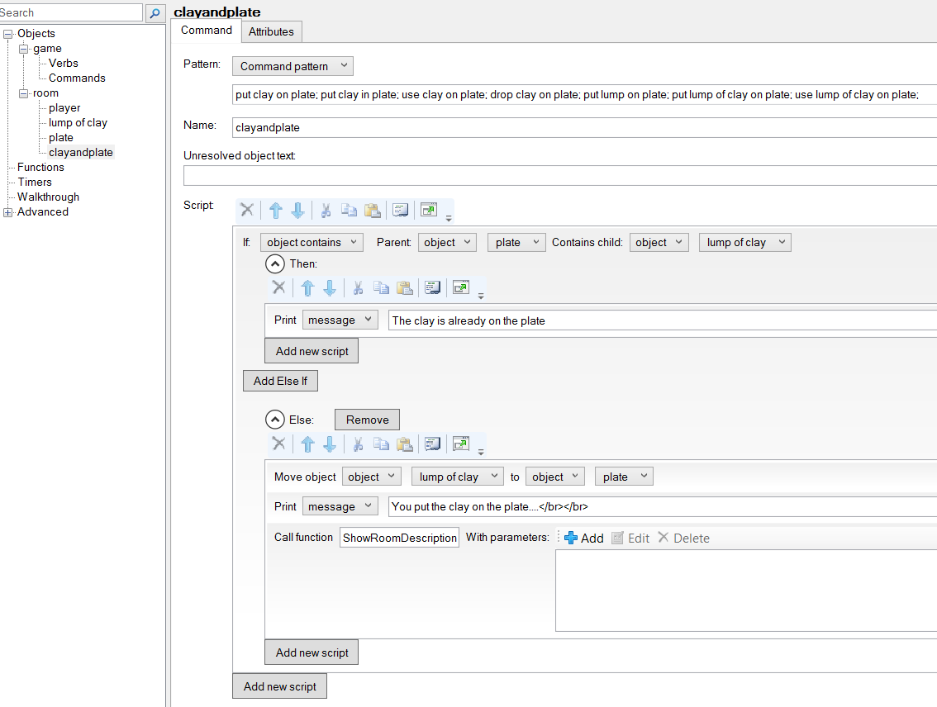Click Remove button next to Else
Viewport: 937px width, 707px height.
point(367,420)
